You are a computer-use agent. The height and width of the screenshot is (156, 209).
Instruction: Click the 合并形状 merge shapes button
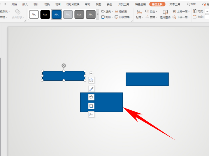(x=18, y=14)
